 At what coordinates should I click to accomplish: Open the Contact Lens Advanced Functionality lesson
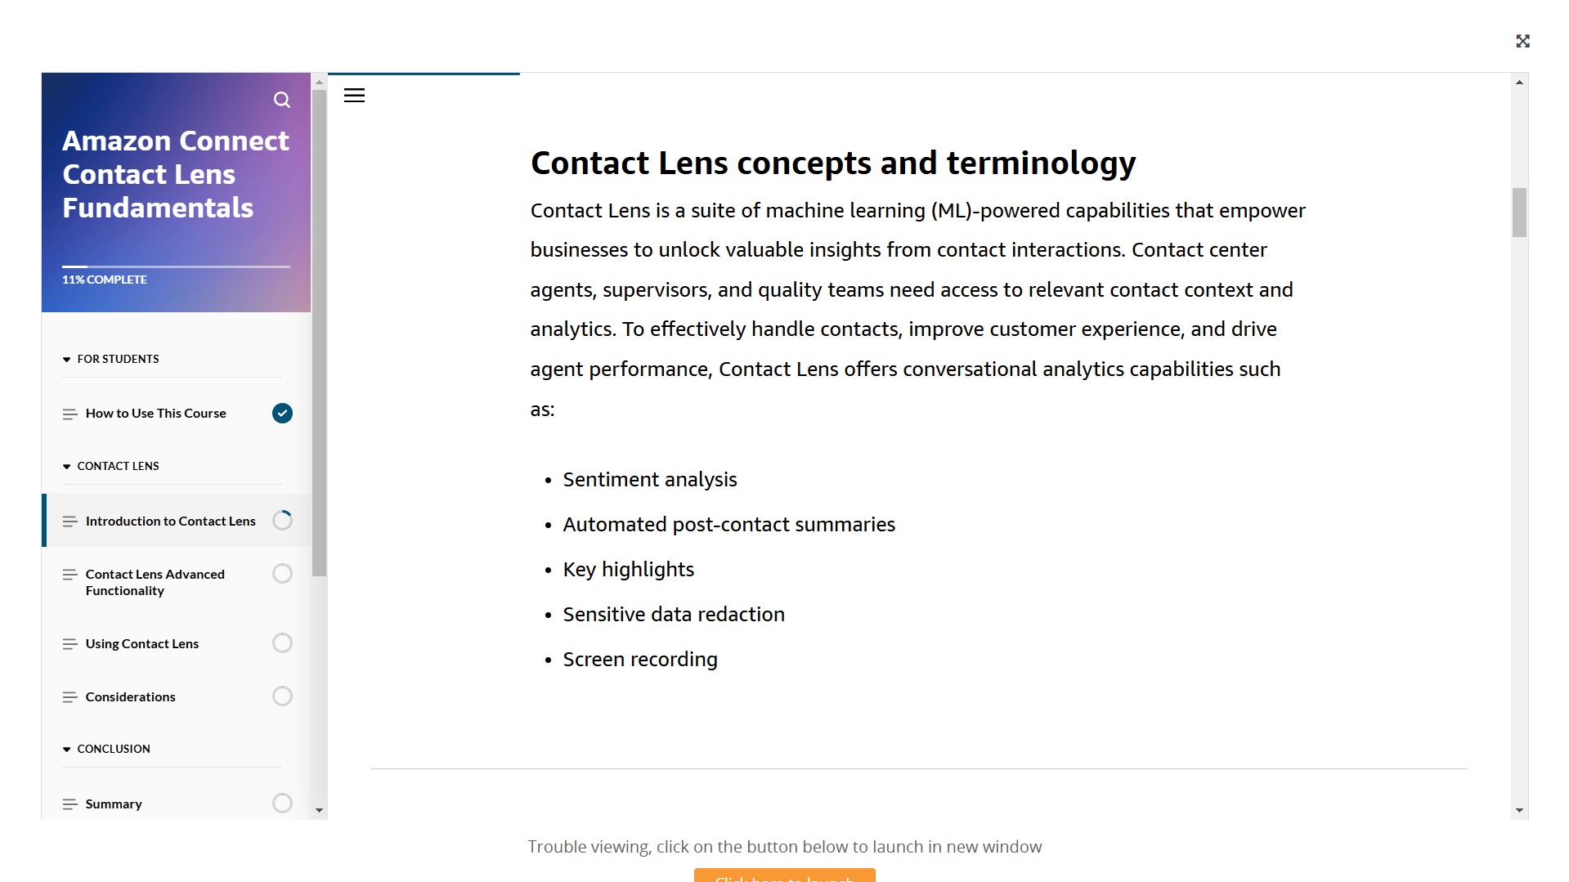coord(155,582)
